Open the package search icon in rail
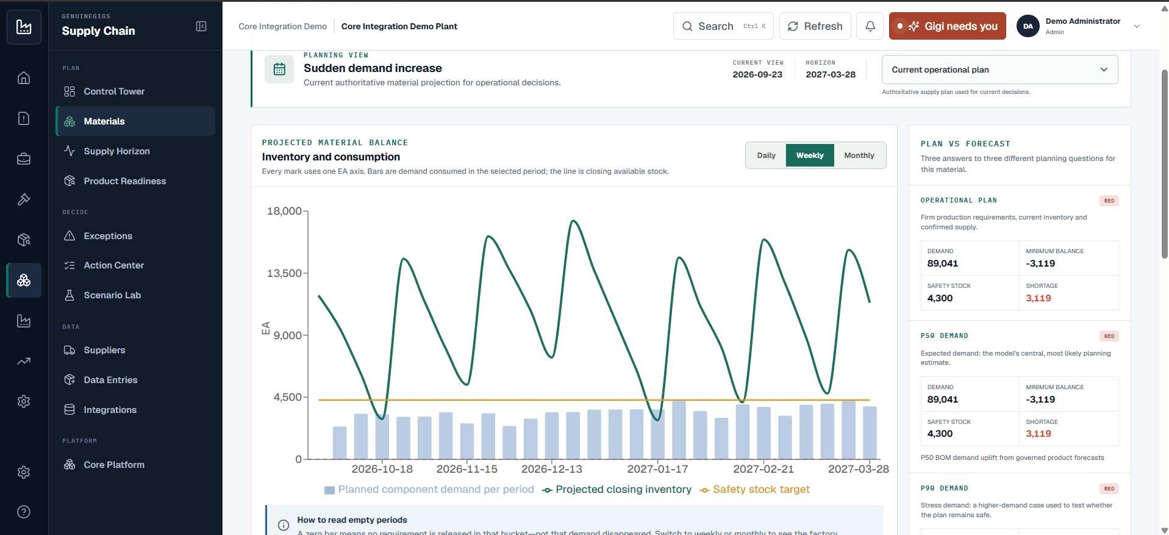Image resolution: width=1169 pixels, height=535 pixels. tap(24, 240)
